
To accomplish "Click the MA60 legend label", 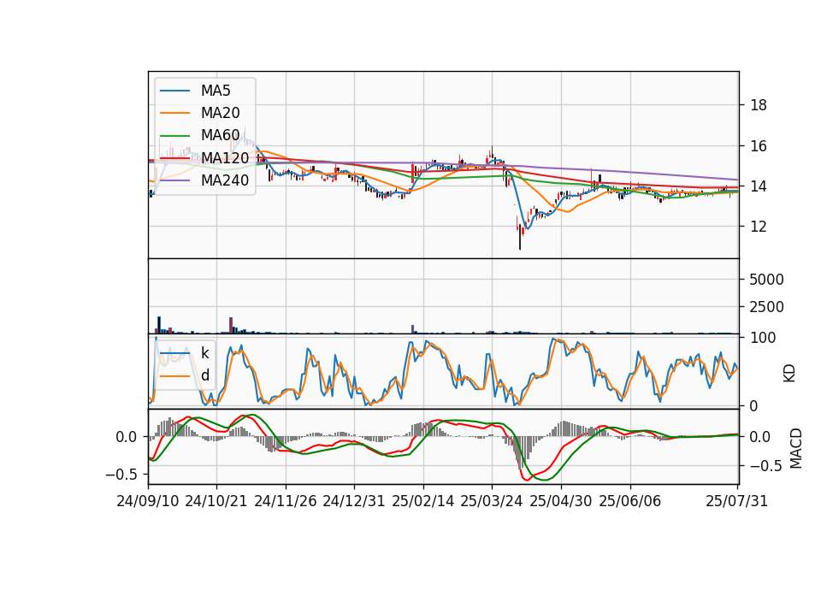I will tap(220, 136).
